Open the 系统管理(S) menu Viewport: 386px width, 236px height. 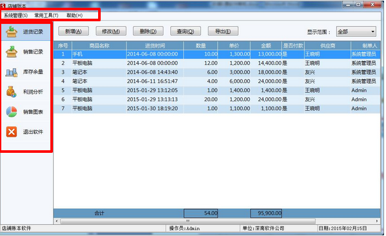coord(15,15)
